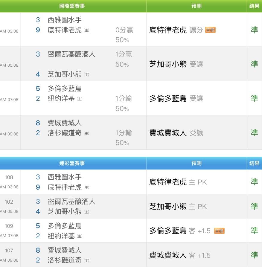Image resolution: width=262 pixels, height=267 pixels.
Task: Click 多倫多藍鳥 team in international section
Action: [65, 89]
